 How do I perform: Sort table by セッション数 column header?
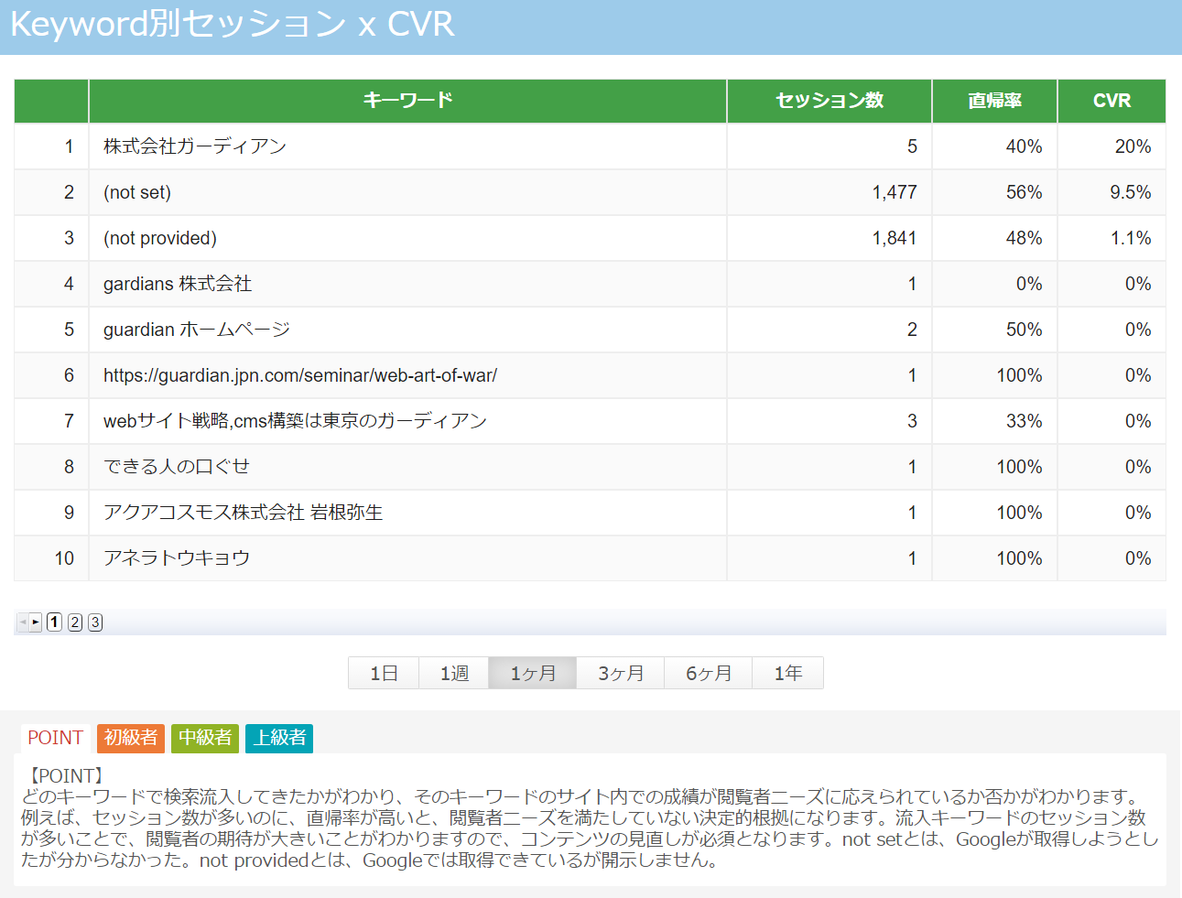point(830,101)
